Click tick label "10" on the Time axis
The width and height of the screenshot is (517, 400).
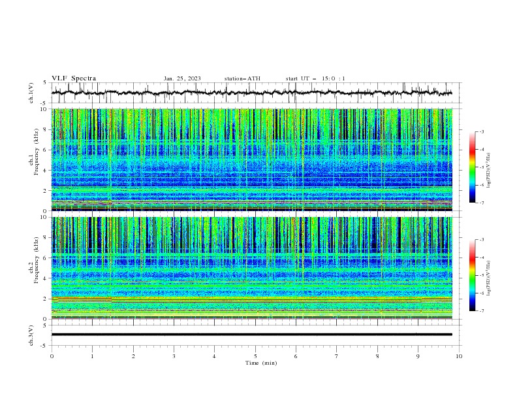coord(459,356)
